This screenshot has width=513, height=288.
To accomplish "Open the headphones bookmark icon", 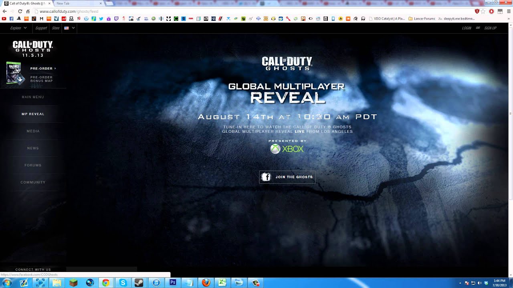I will click(363, 18).
